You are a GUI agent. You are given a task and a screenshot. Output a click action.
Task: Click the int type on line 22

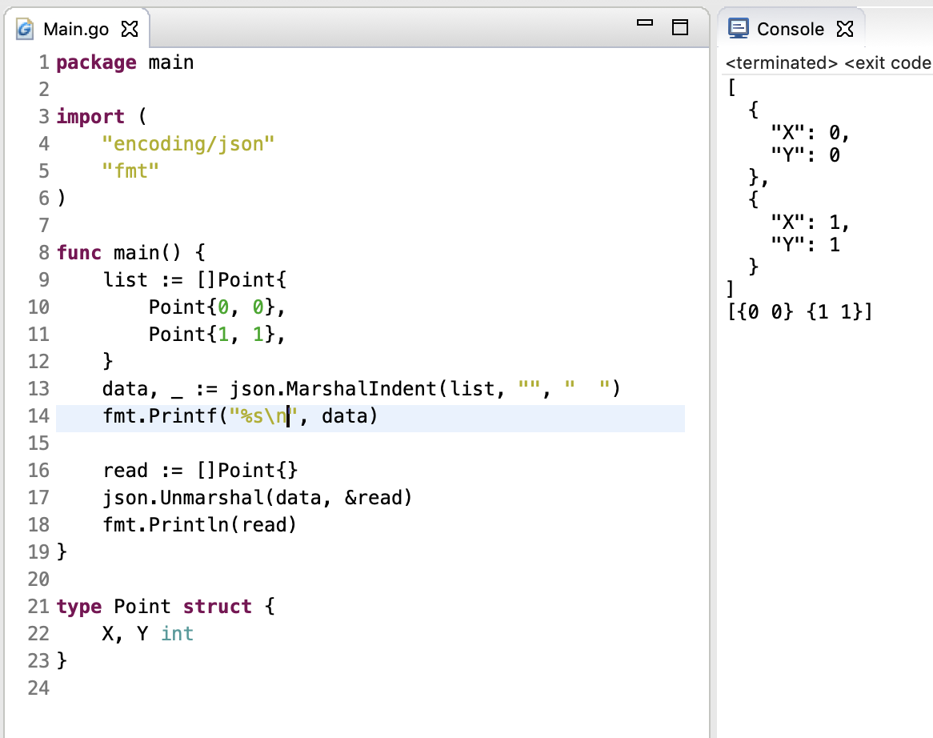click(x=177, y=634)
